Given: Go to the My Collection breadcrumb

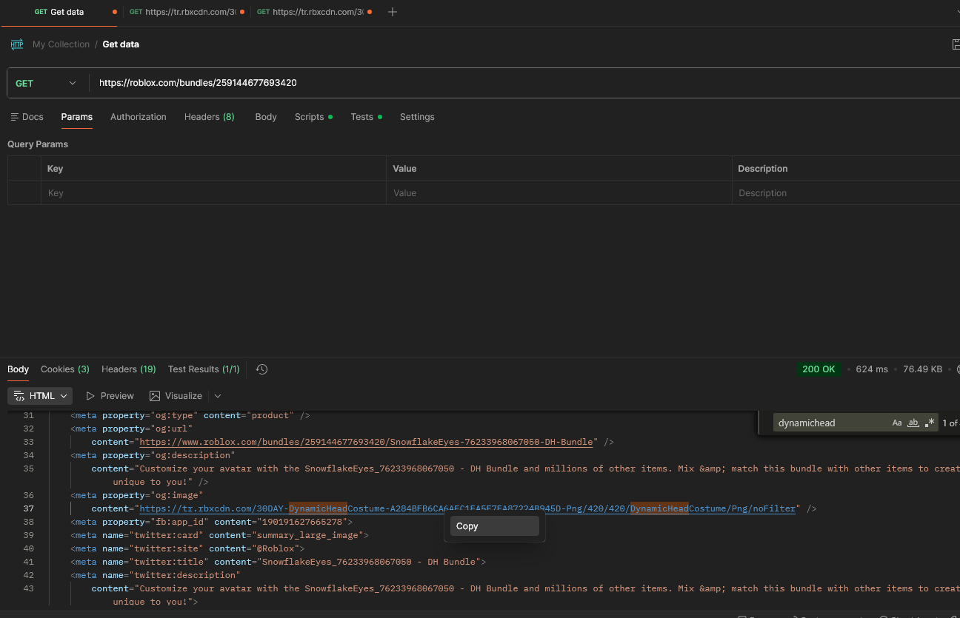Looking at the screenshot, I should click(x=61, y=44).
